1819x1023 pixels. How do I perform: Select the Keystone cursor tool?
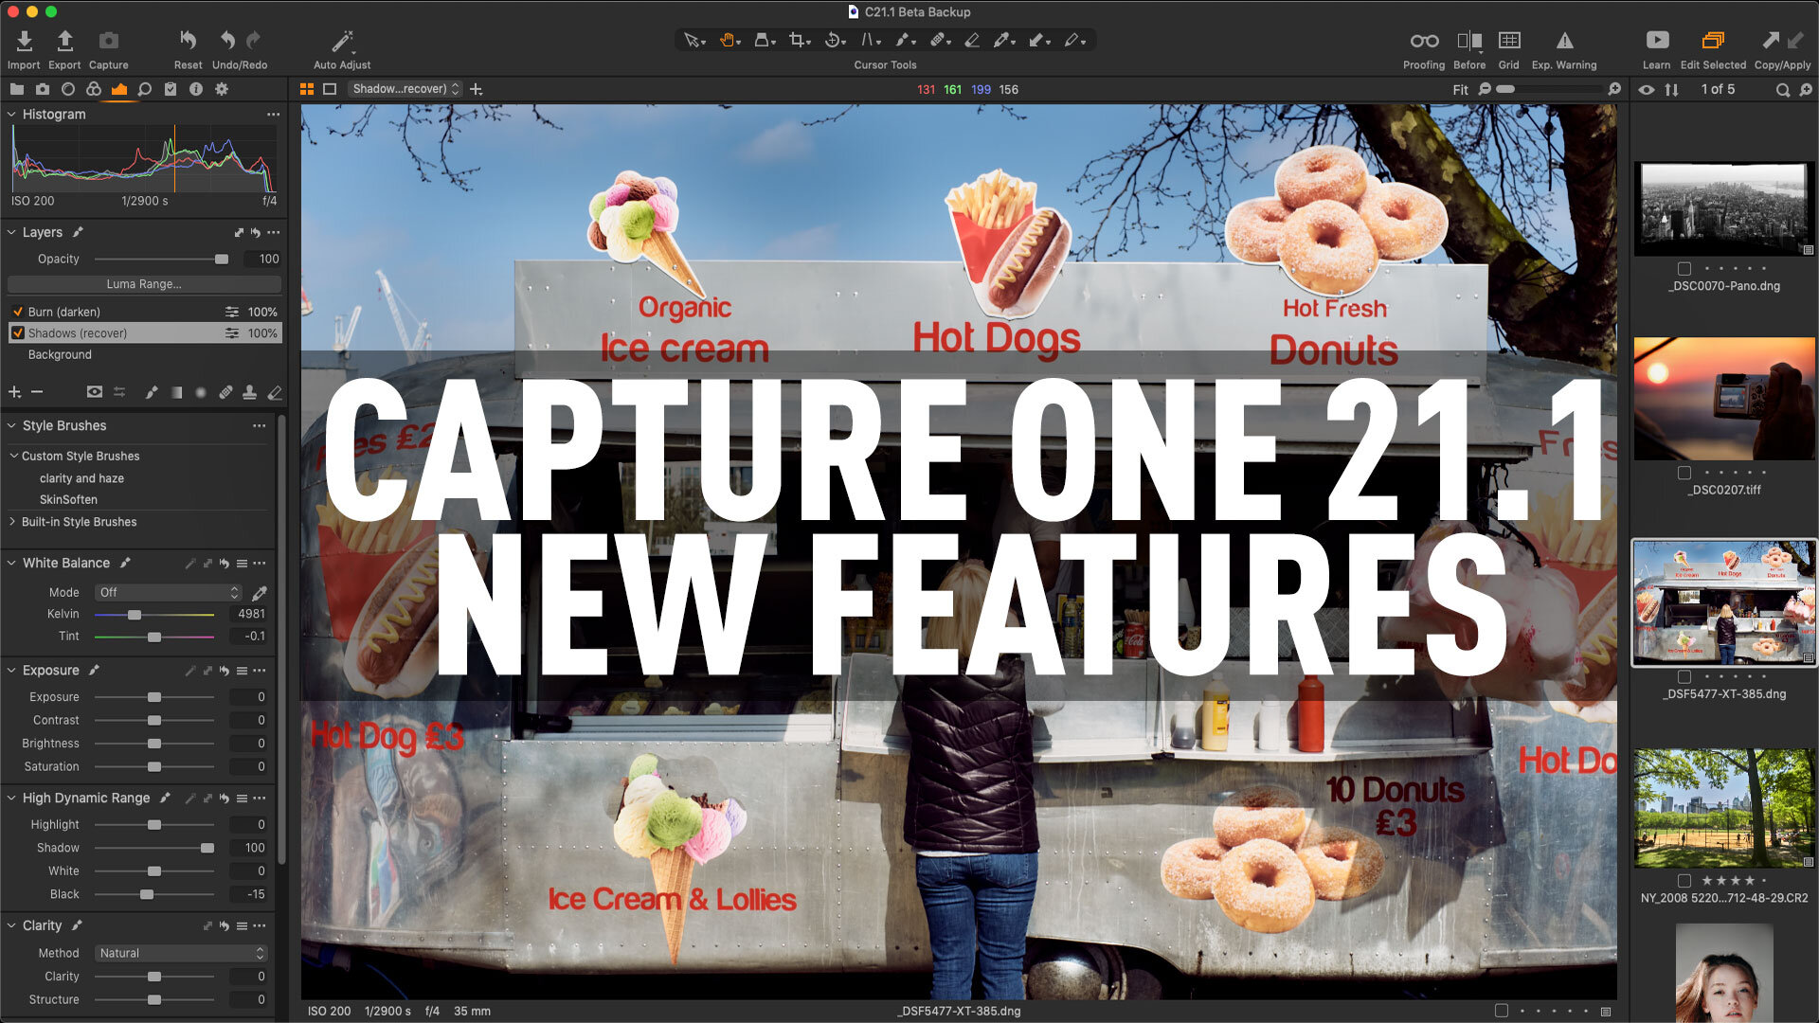(869, 41)
